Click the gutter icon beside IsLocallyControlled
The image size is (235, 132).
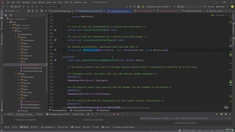tap(55, 30)
